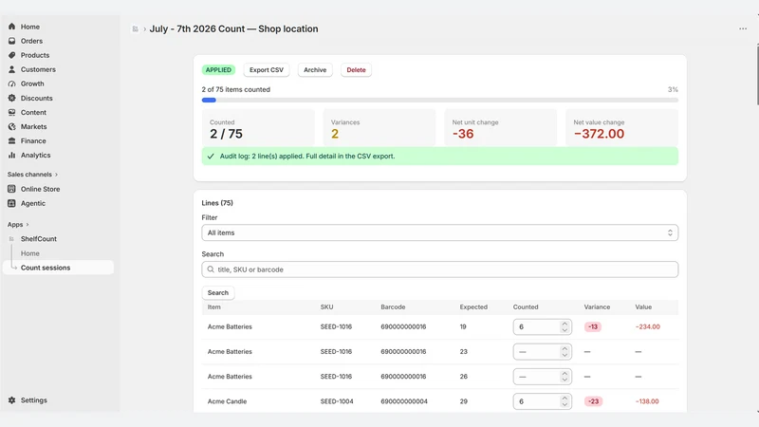759x427 pixels.
Task: Click the Customers person icon
Action: (11, 69)
